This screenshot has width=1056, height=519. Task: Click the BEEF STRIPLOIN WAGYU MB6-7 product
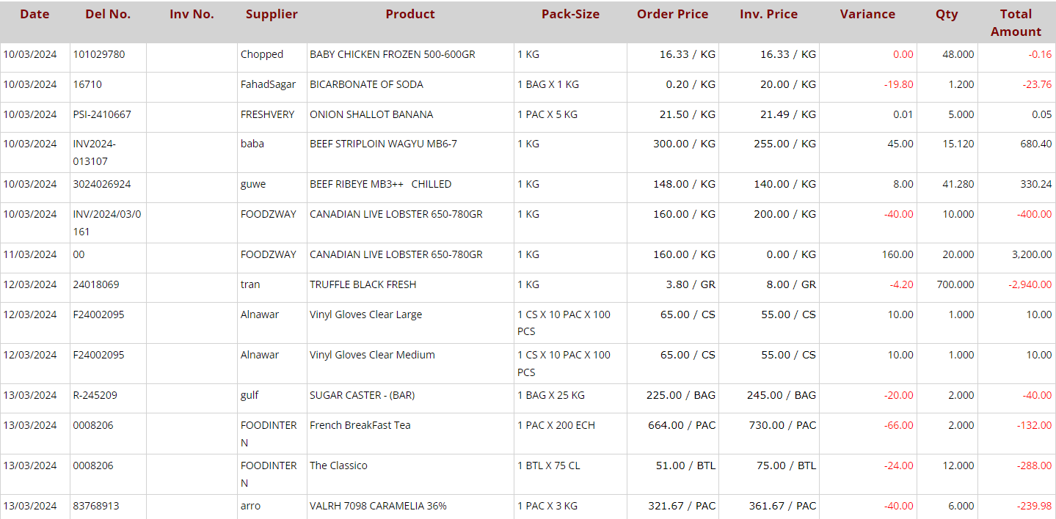coord(383,144)
